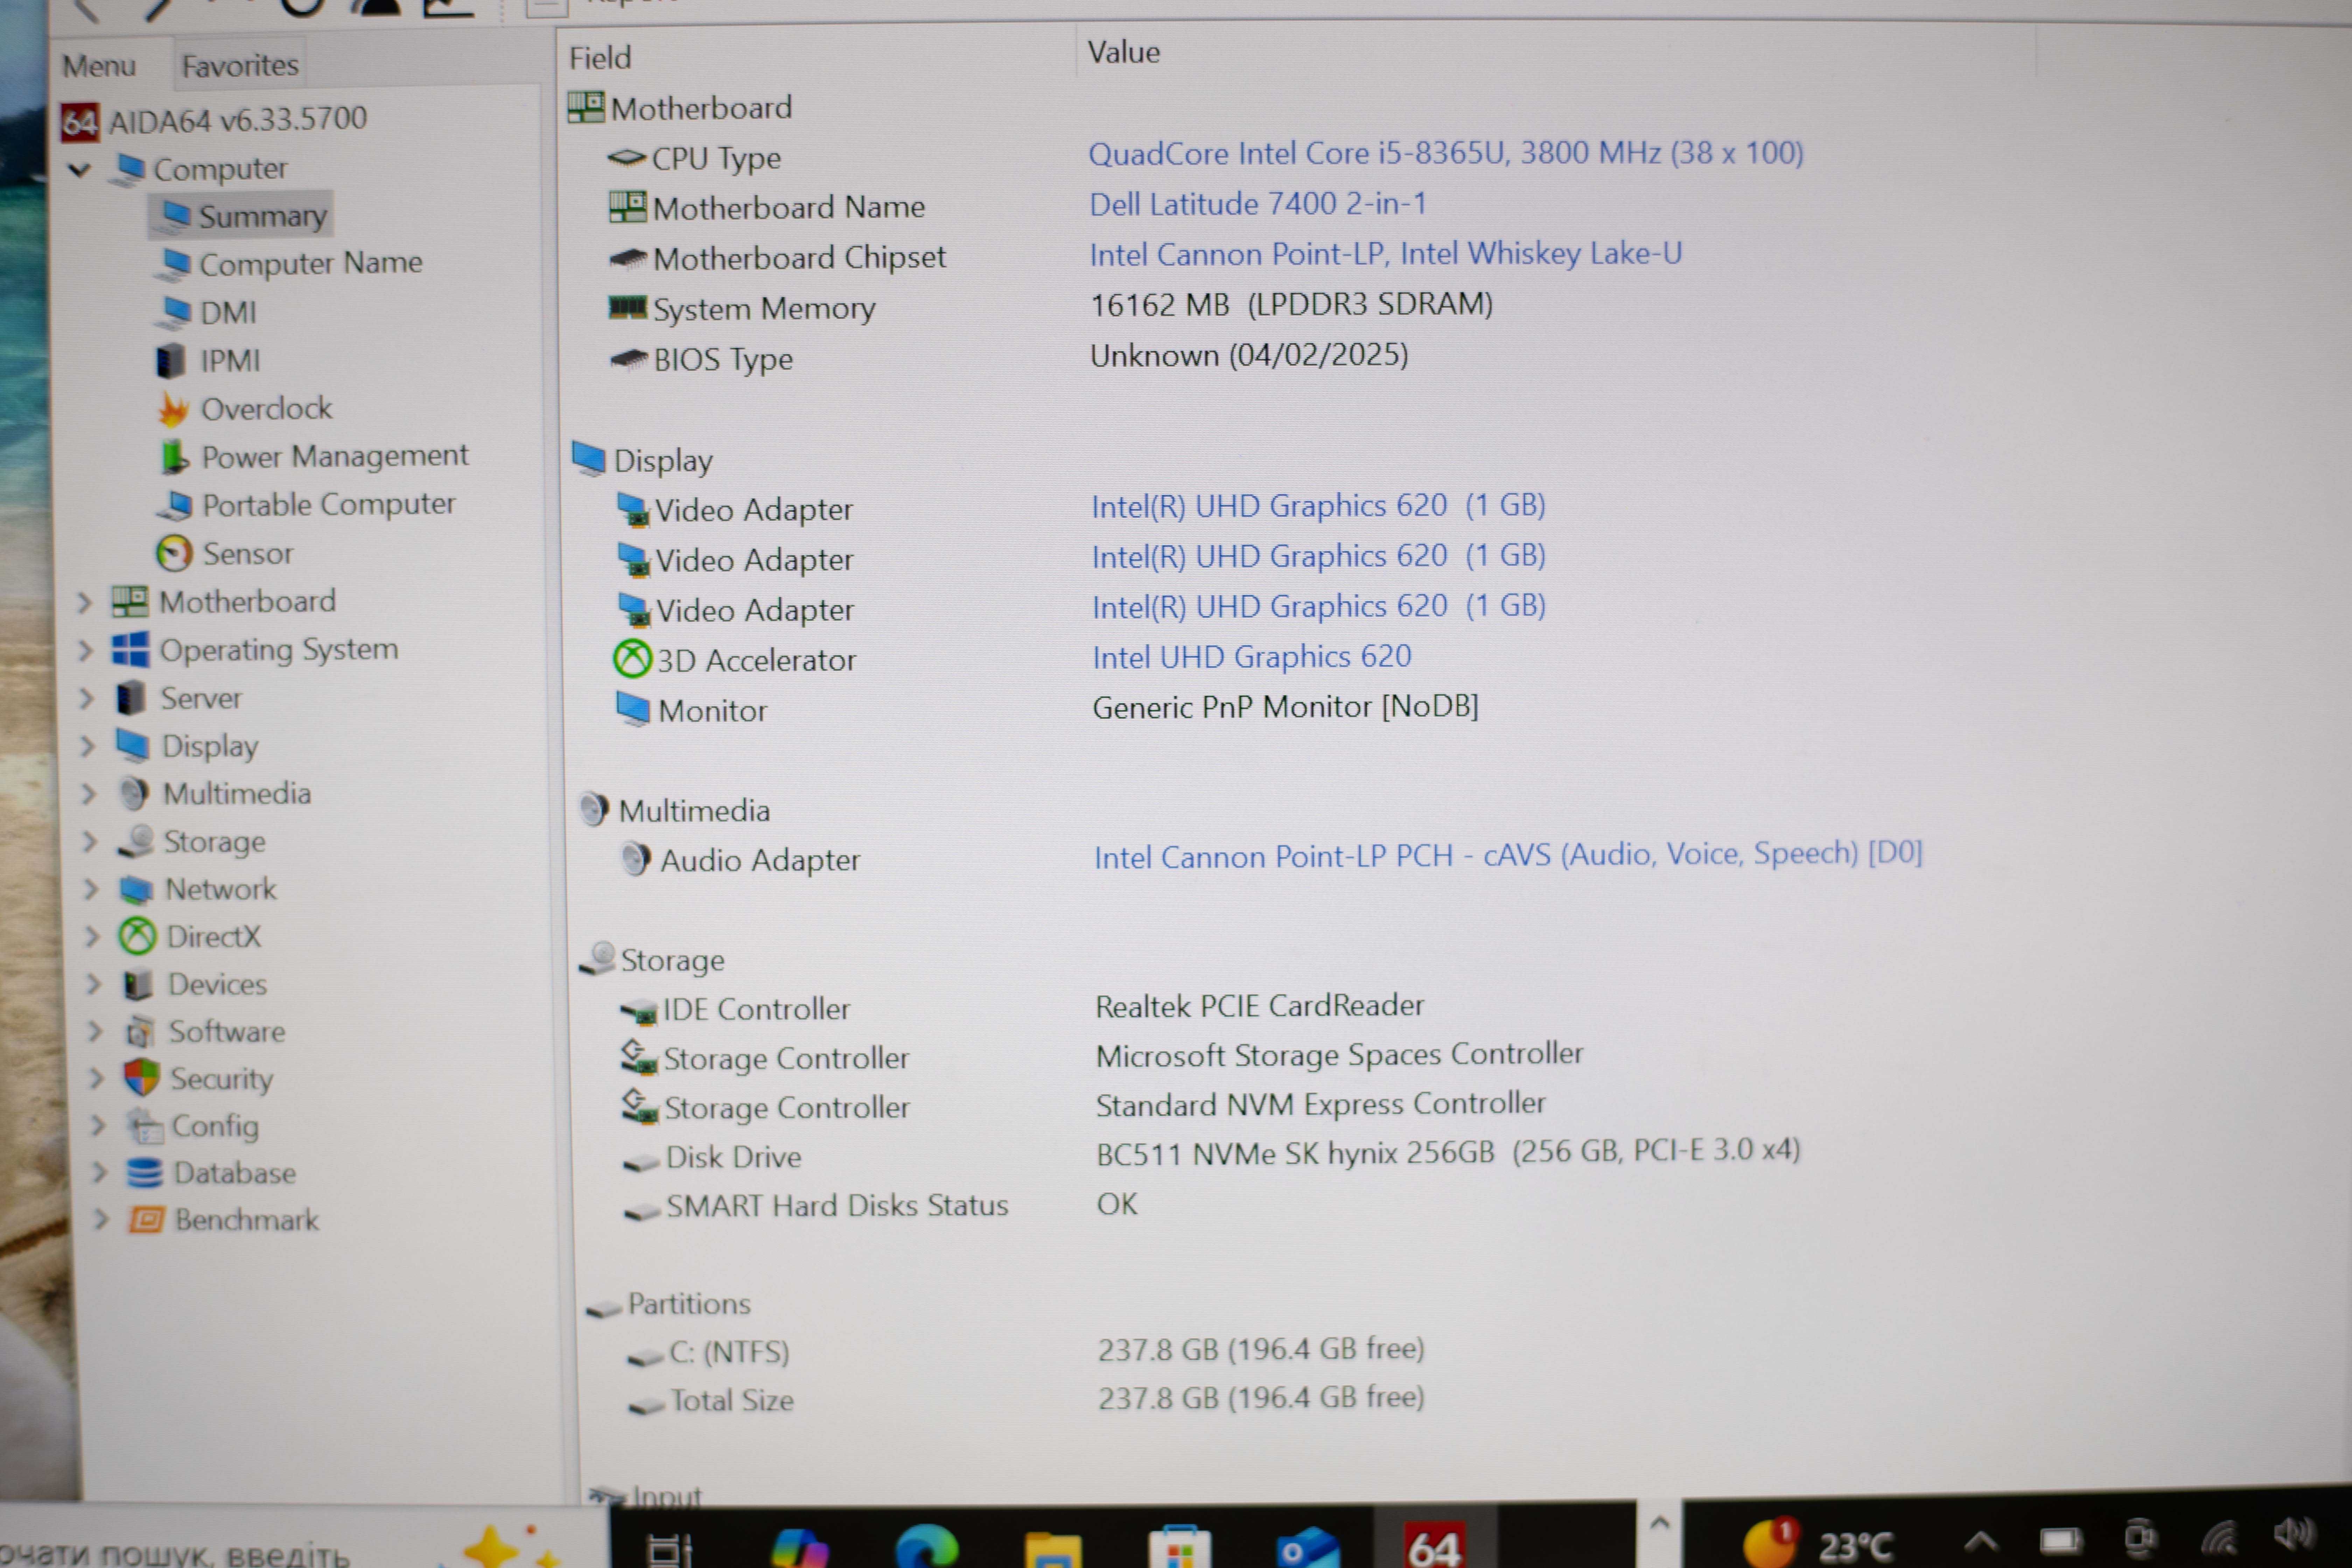This screenshot has width=2352, height=1568.
Task: Open the cAVS Audio Adapter link
Action: tap(1508, 855)
